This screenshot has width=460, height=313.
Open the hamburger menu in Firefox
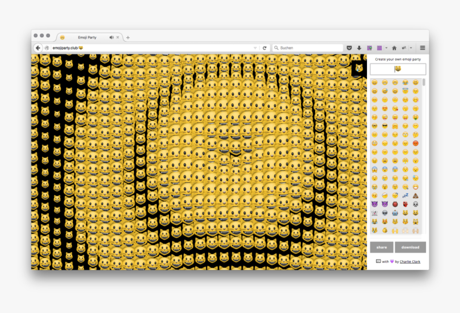coord(422,48)
